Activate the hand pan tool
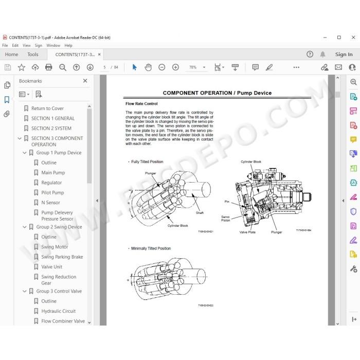This screenshot has width=360, height=360. [x=148, y=67]
